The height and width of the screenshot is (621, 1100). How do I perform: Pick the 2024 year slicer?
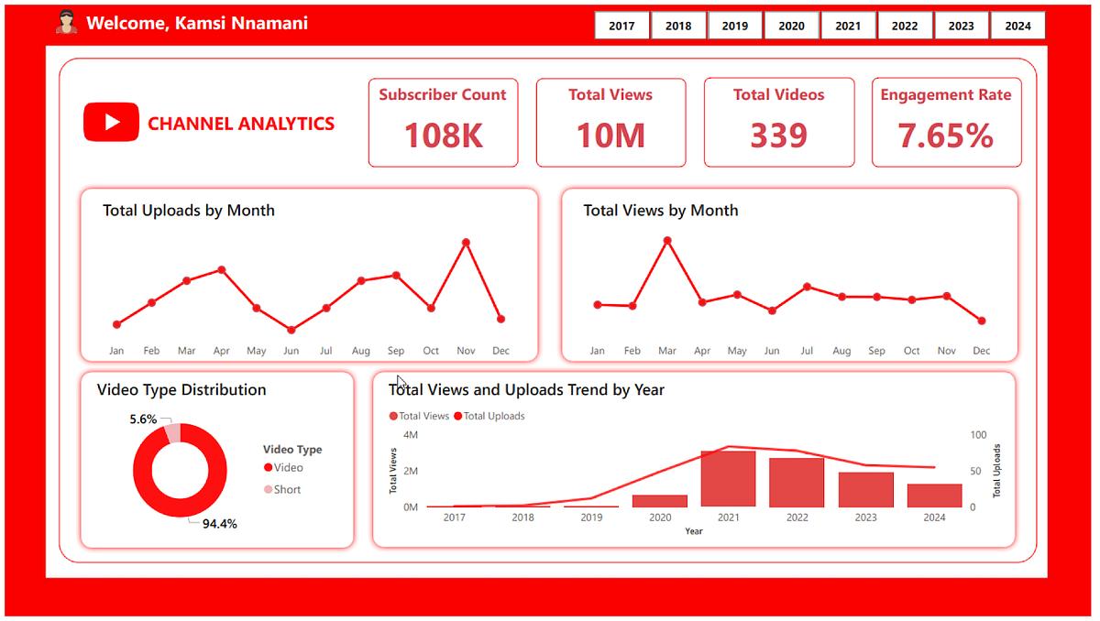(x=1017, y=26)
